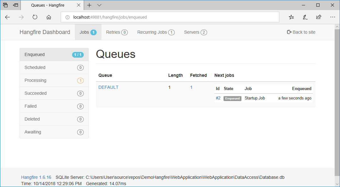Click the Startup.Job text

pyautogui.click(x=255, y=98)
